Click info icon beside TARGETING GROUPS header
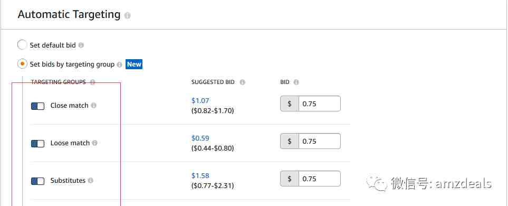This screenshot has width=508, height=206. 92,82
